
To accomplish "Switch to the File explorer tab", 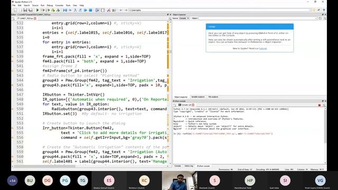I will point(213,97).
